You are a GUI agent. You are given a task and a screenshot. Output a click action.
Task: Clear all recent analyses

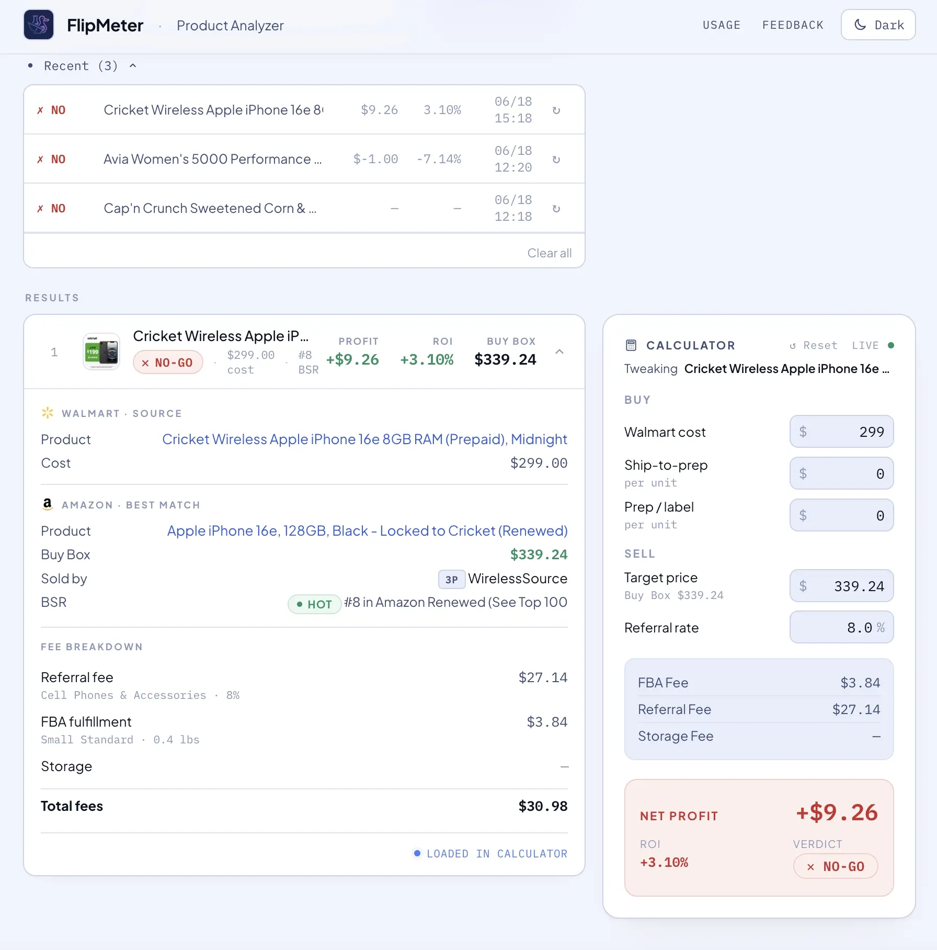pyautogui.click(x=550, y=253)
